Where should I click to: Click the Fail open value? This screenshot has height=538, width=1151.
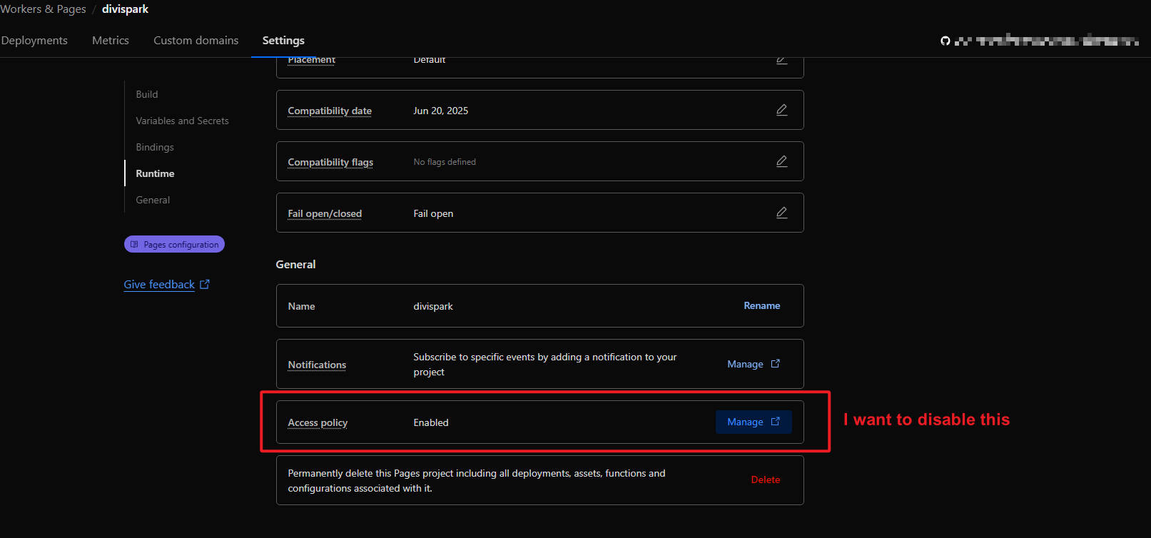click(433, 213)
